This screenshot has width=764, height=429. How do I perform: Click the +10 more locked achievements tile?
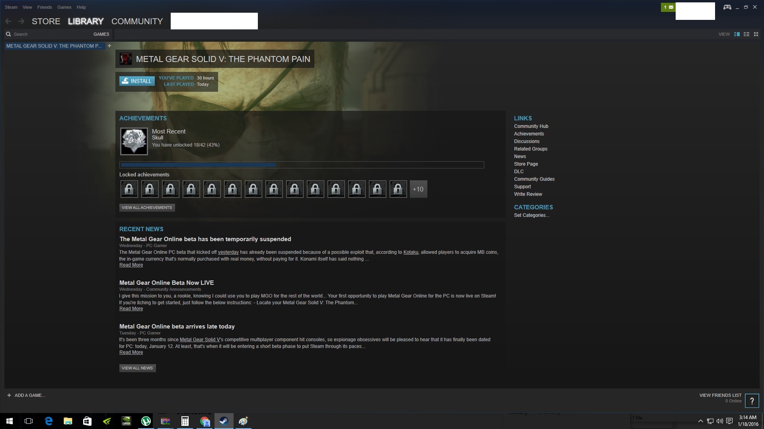pyautogui.click(x=418, y=189)
